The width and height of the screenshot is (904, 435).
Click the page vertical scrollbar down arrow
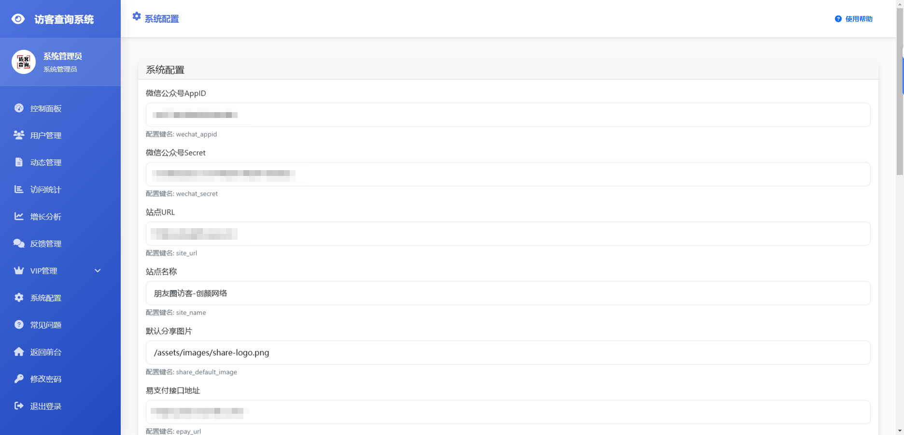point(900,430)
